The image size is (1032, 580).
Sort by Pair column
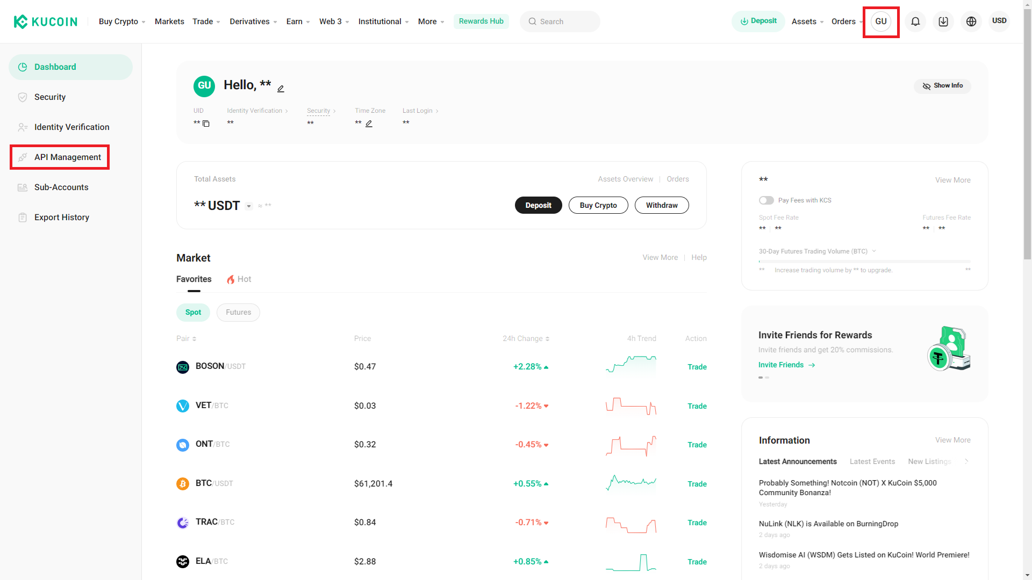(x=186, y=339)
